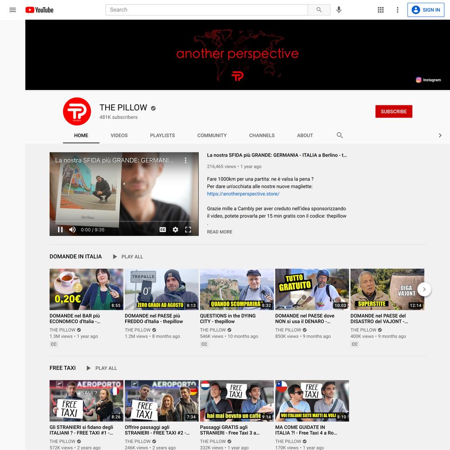Open the hamburger guide menu
Screen dimensions: 450x450
13,10
